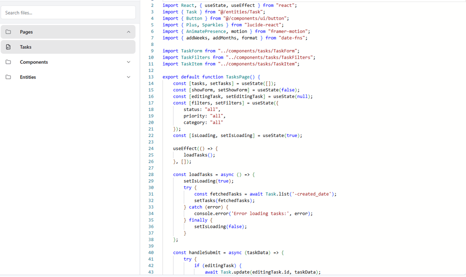
Task: Collapse the Pages folder chevron
Action: [128, 32]
